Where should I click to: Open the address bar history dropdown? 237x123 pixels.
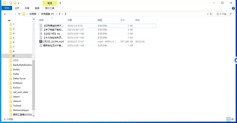pyautogui.click(x=208, y=14)
